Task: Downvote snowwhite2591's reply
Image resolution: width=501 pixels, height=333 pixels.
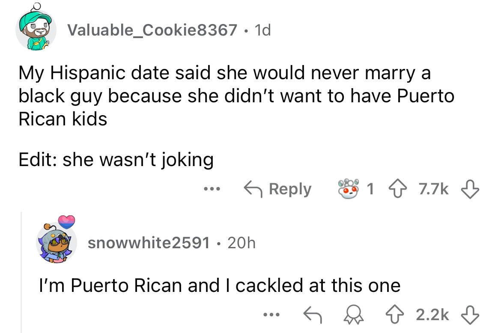Action: pos(470,315)
